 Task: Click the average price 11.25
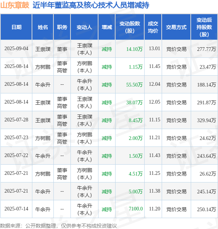point(154,173)
